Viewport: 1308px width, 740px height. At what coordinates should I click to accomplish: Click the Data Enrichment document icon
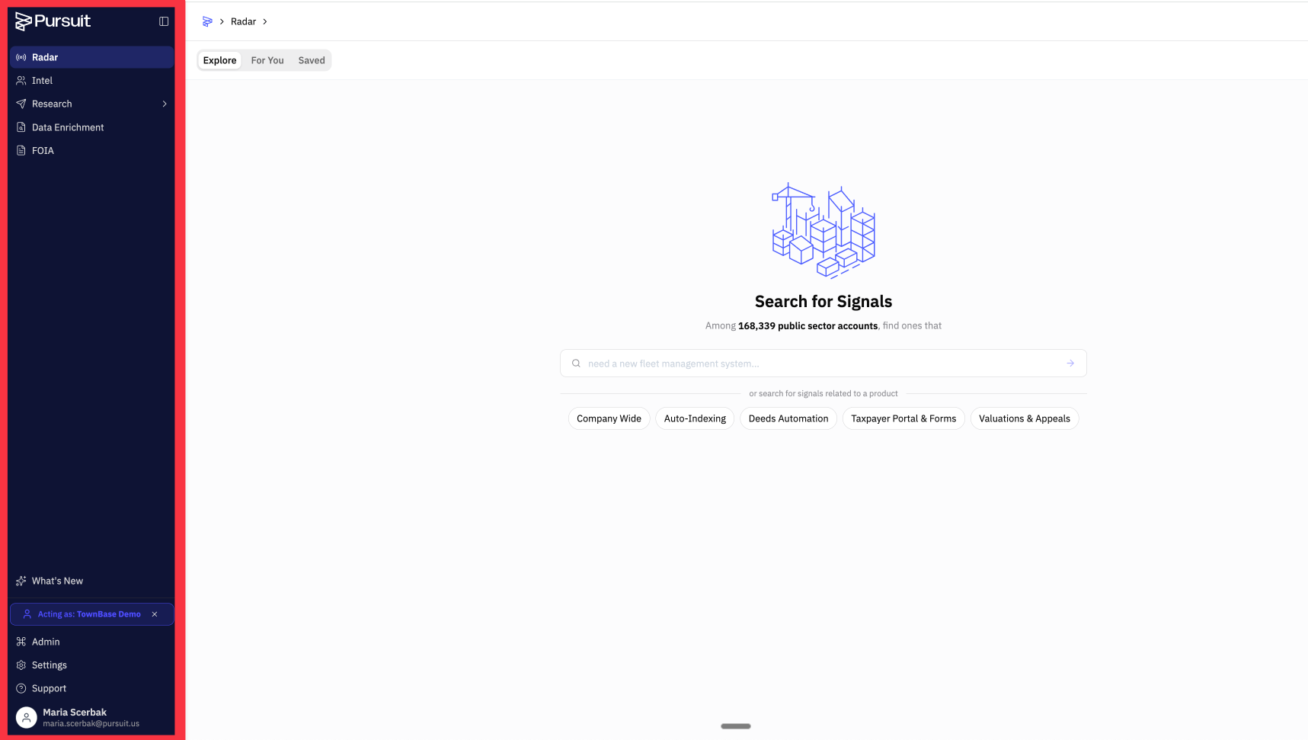tap(21, 127)
